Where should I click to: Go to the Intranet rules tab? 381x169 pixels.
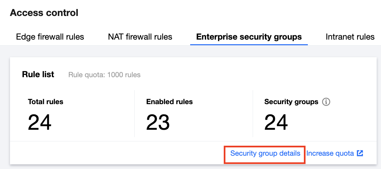[x=350, y=37]
